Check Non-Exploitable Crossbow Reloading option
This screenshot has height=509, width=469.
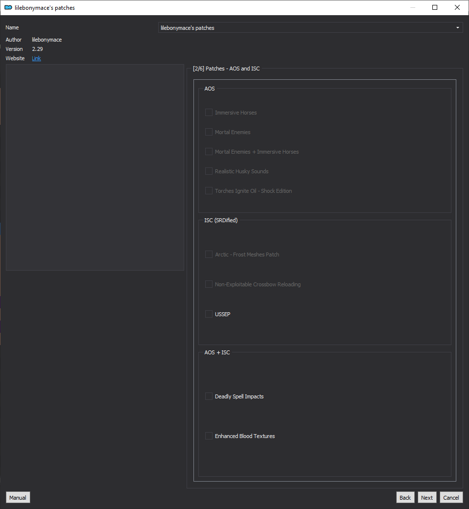tap(209, 284)
